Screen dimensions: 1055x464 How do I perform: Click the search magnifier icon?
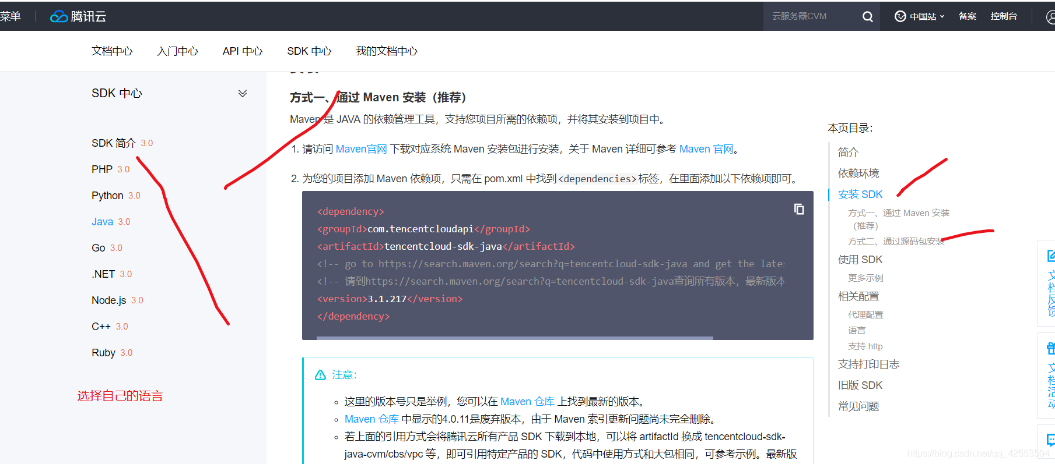pos(868,16)
